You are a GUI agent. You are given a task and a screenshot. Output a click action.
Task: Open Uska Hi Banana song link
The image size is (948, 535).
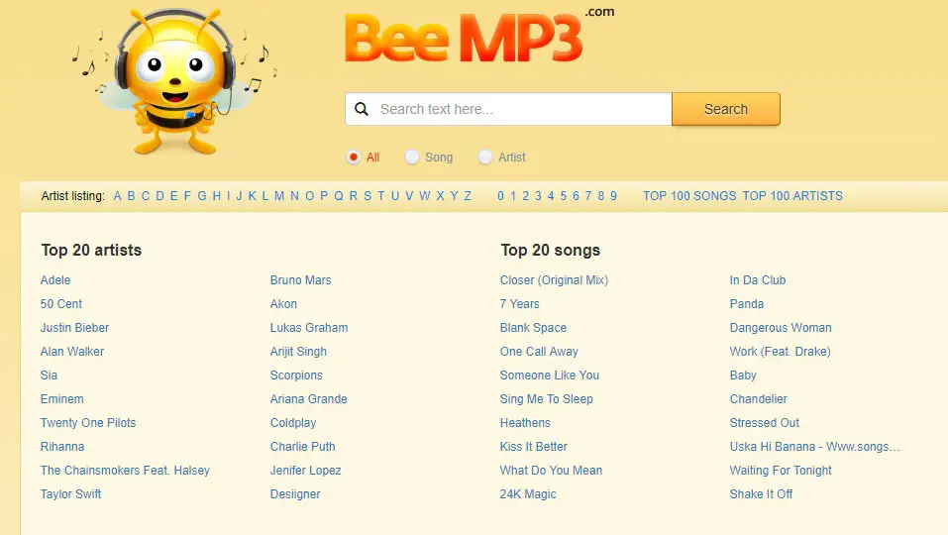coord(814,446)
